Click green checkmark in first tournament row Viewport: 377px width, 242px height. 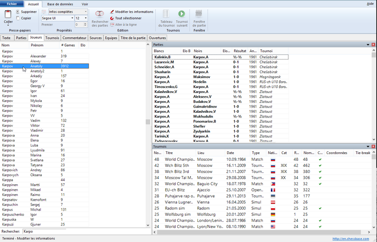320,159
